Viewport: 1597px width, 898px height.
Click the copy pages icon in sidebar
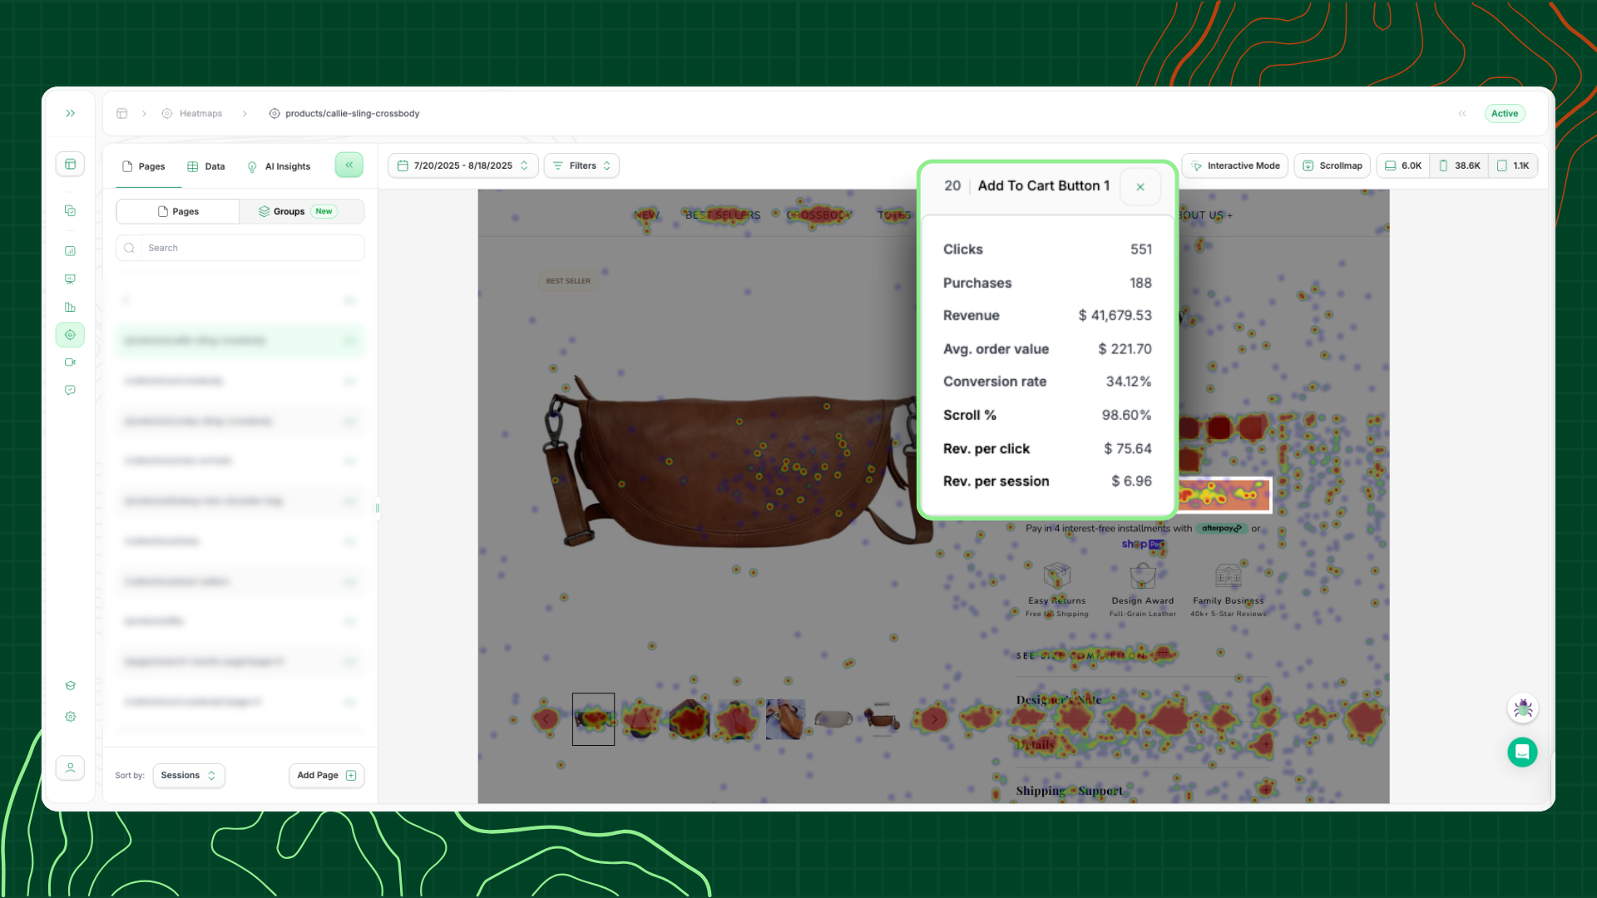pos(71,211)
